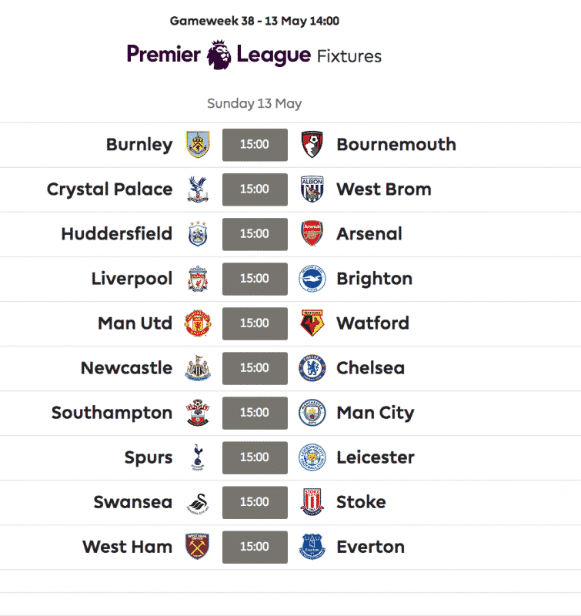
Task: Click the West Ham club crest
Action: (x=198, y=547)
